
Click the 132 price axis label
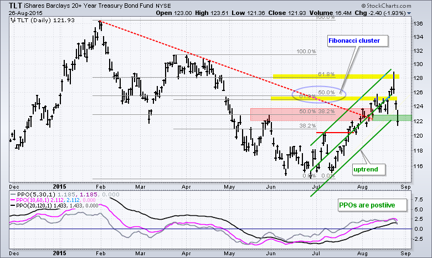418,51
